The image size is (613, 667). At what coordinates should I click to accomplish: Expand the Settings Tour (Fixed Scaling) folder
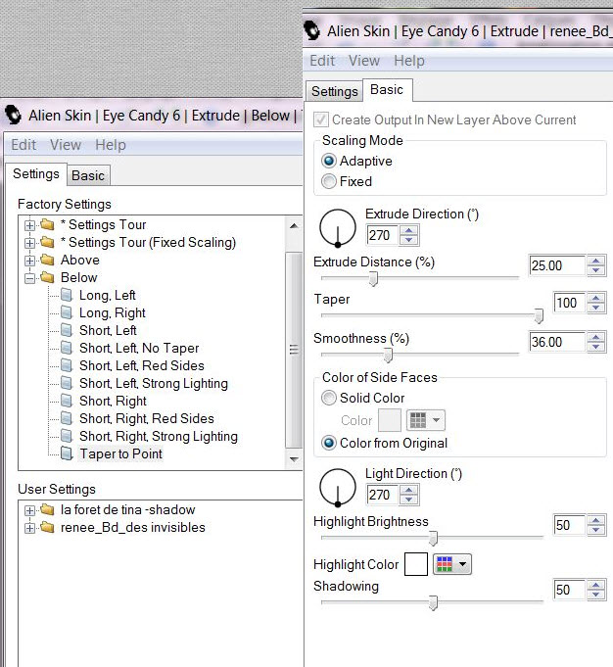[29, 243]
